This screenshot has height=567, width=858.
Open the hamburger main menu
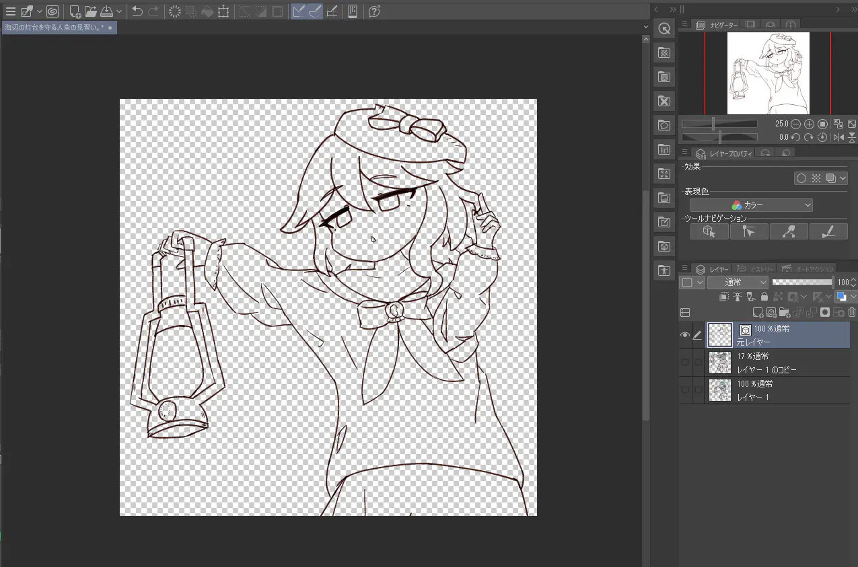point(10,11)
